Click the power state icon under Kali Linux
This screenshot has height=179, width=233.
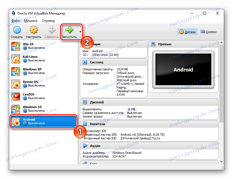point(25,61)
